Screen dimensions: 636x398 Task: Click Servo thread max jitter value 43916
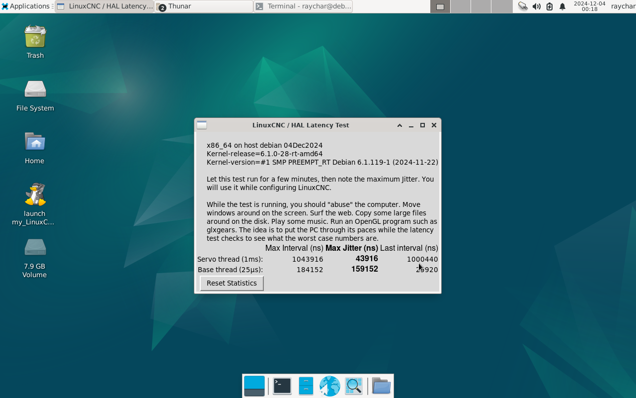367,259
